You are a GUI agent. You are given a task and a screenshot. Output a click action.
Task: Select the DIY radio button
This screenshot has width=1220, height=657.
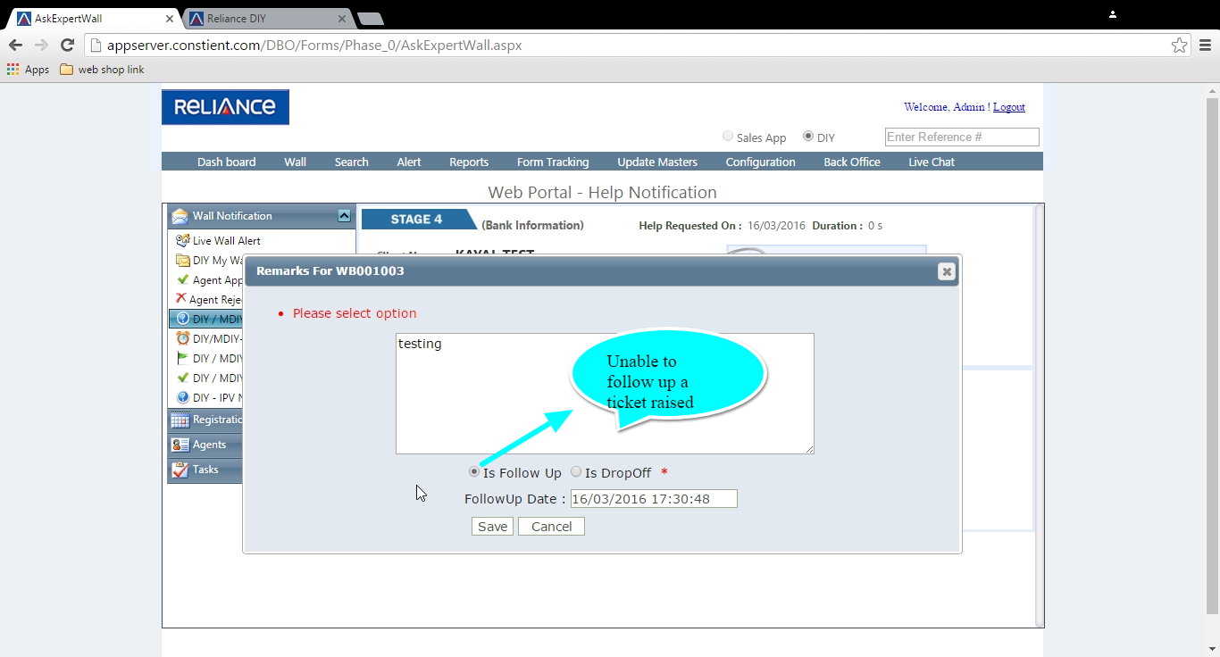(808, 137)
